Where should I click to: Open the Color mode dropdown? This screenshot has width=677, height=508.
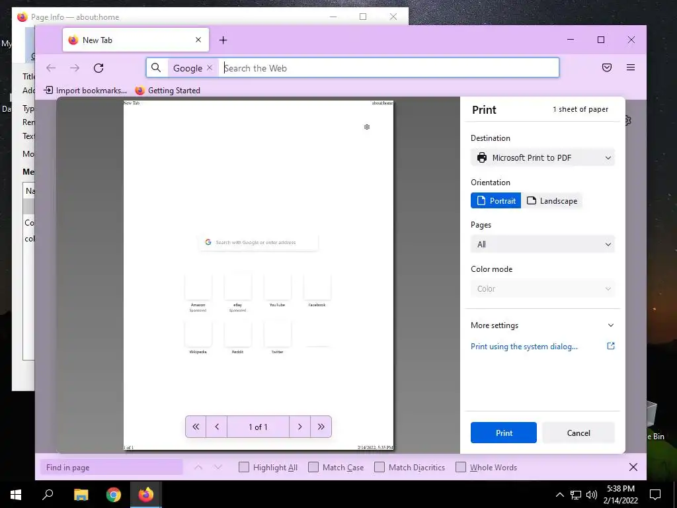tap(543, 288)
